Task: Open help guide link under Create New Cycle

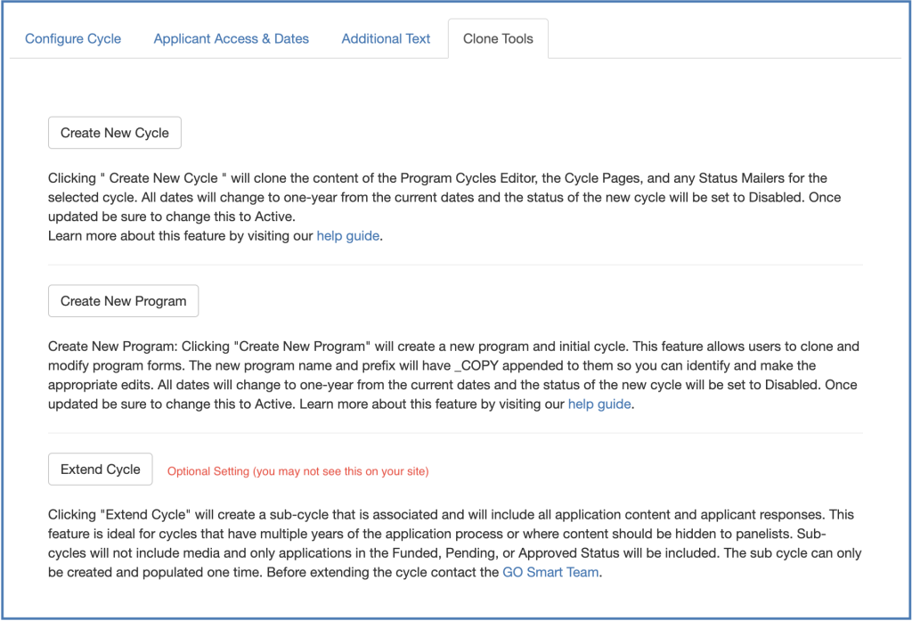Action: tap(348, 237)
